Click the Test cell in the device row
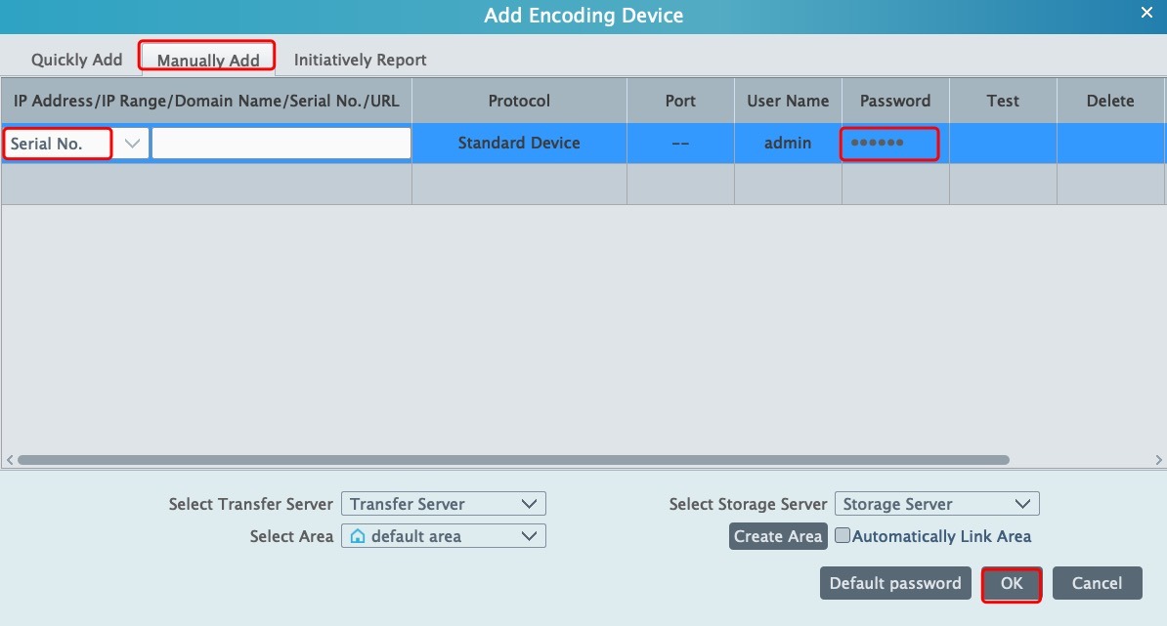Viewport: 1167px width, 626px height. pyautogui.click(x=1003, y=144)
